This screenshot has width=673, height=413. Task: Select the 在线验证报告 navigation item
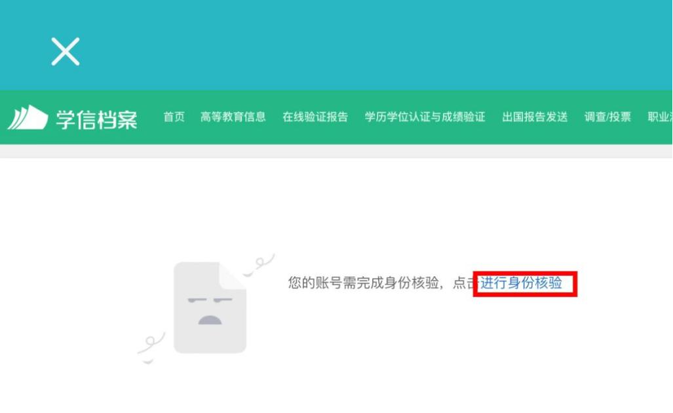click(315, 117)
